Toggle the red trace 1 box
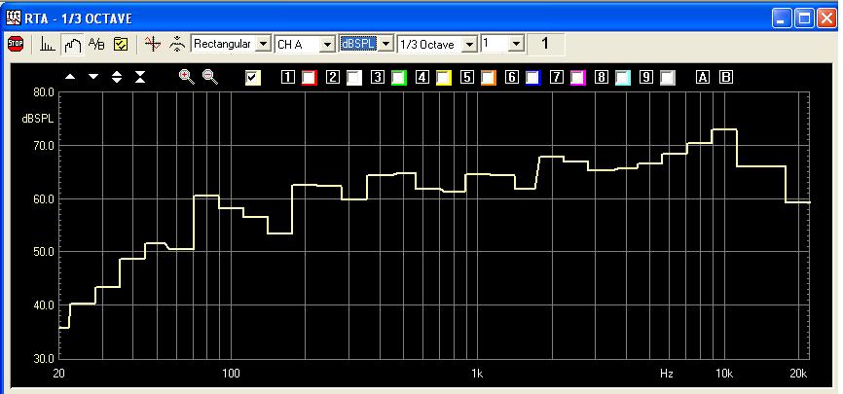Viewport: 843px width, 394px height. point(310,78)
